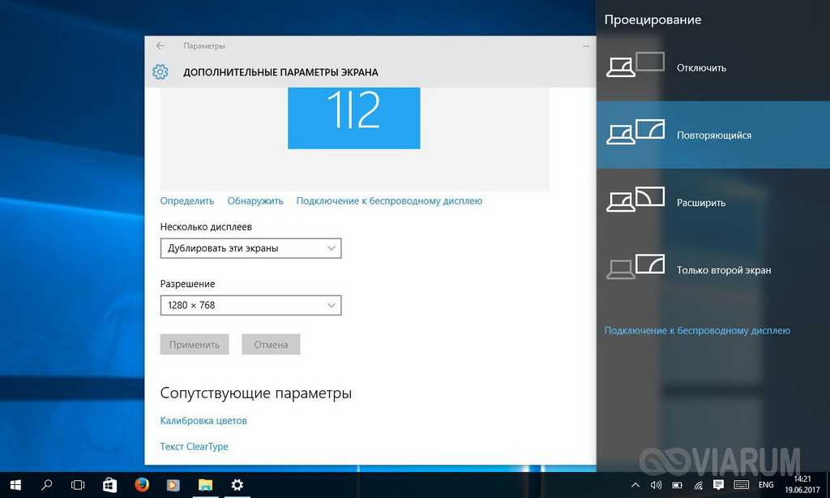Choose Только второй экран option
Image resolution: width=830 pixels, height=498 pixels.
tap(723, 270)
